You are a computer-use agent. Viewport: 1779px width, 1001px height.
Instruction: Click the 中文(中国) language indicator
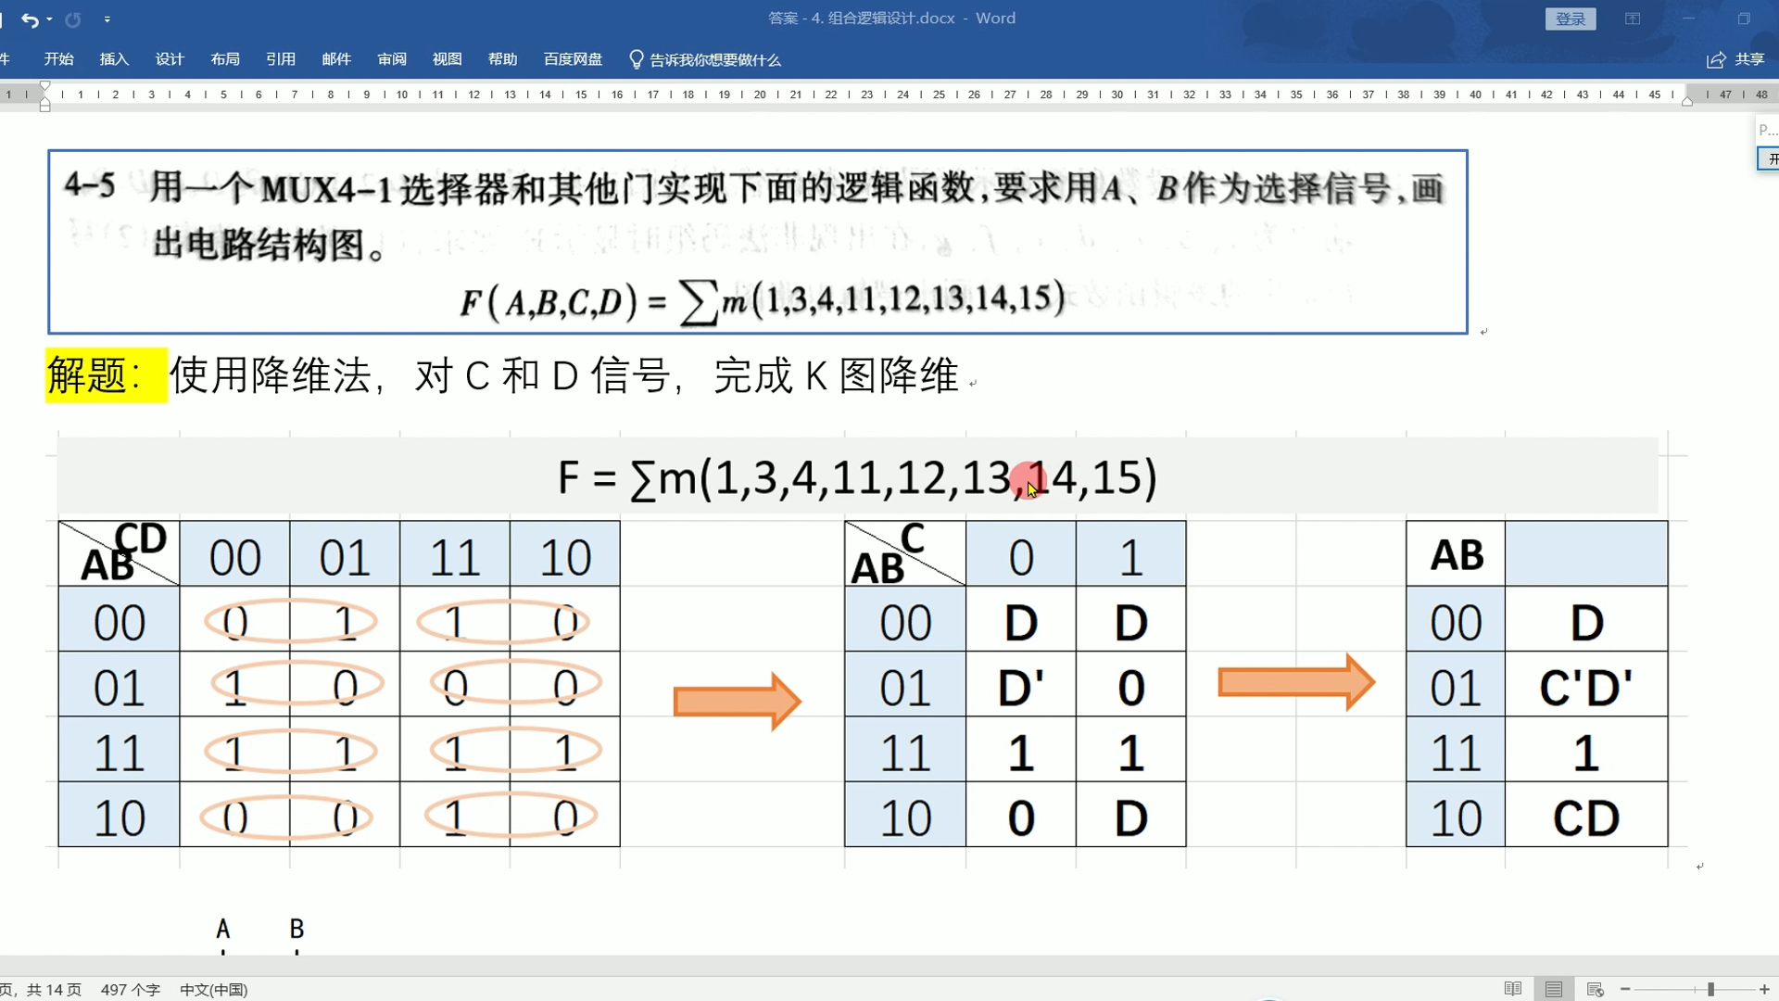point(213,990)
